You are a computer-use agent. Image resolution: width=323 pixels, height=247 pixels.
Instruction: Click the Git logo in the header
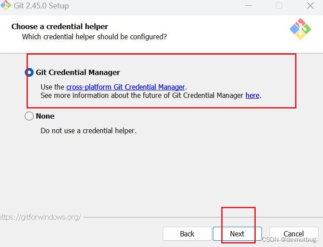coord(300,29)
